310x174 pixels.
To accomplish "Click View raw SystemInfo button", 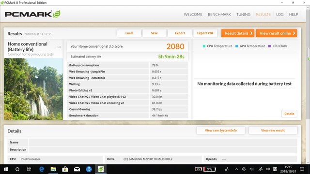I will tap(221, 130).
